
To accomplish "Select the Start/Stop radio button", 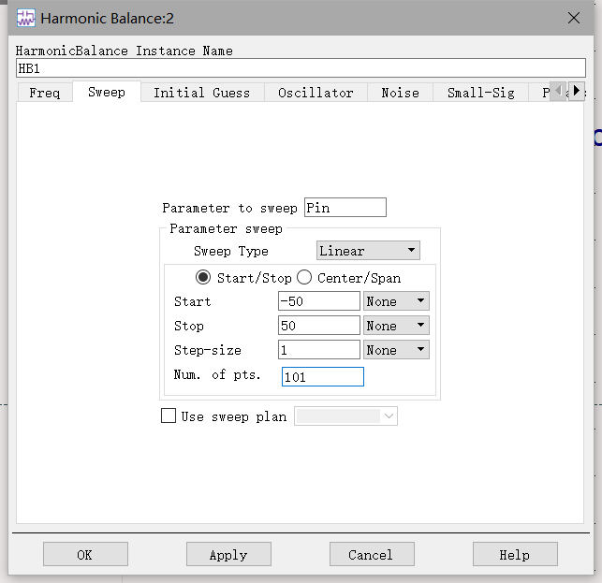I will (203, 277).
